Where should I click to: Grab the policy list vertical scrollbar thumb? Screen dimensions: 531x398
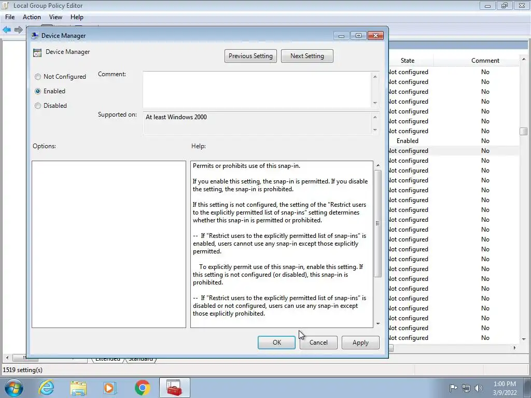[x=524, y=131]
